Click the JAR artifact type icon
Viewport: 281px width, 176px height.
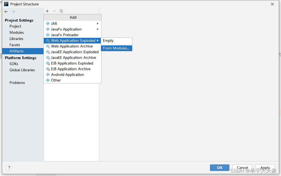[x=48, y=23]
